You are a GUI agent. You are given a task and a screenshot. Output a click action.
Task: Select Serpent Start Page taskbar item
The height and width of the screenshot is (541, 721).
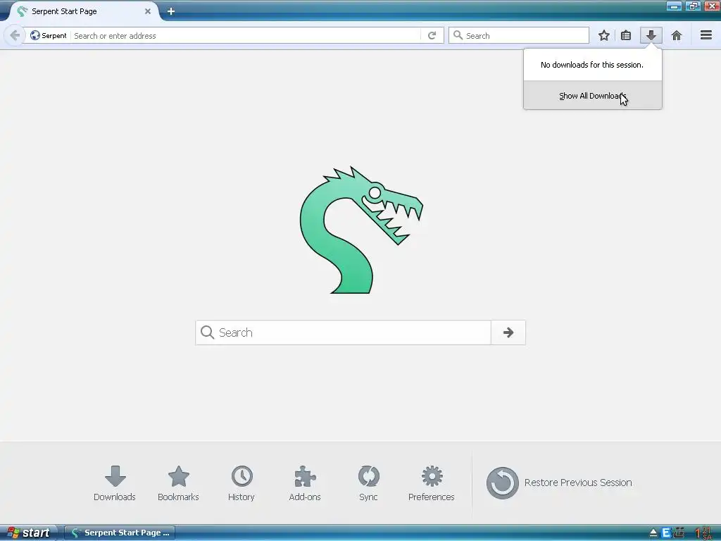[120, 533]
